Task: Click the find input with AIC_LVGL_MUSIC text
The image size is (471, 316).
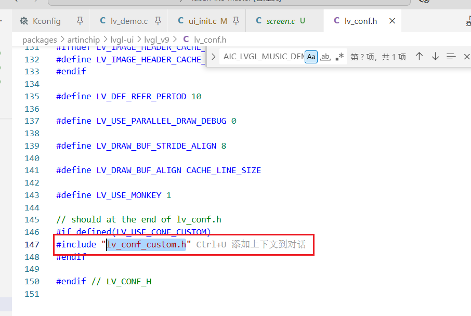Action: pos(264,57)
